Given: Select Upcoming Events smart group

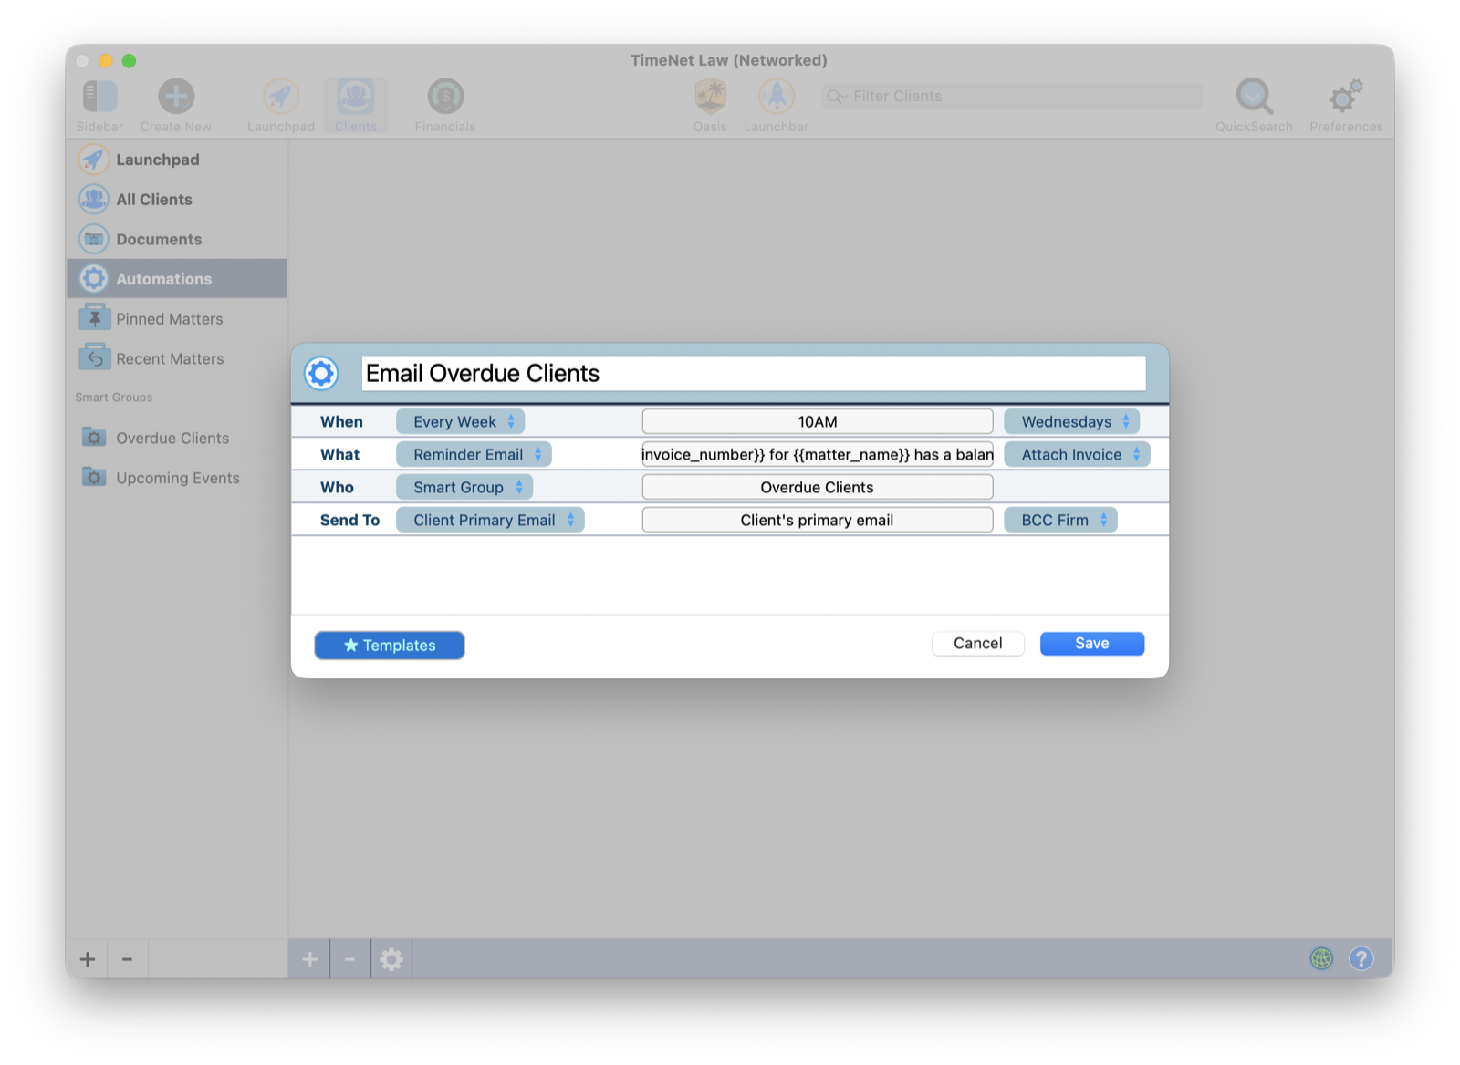Looking at the screenshot, I should 177,478.
